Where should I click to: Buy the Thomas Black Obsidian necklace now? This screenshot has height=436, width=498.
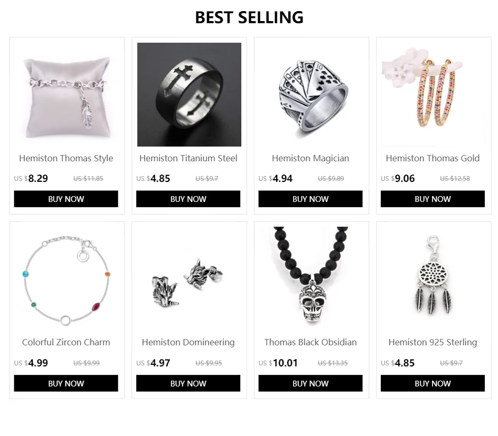pos(311,383)
